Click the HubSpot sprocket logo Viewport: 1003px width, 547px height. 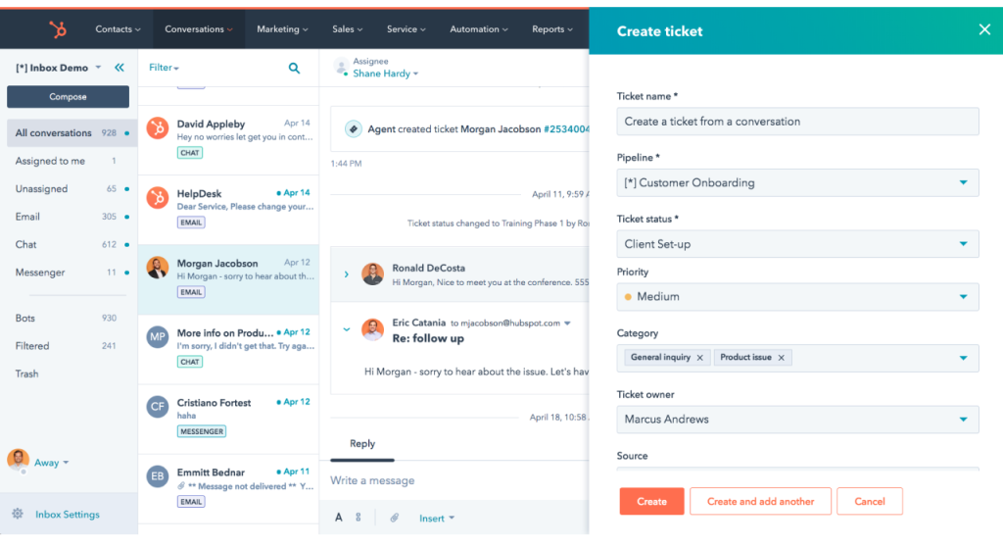[58, 29]
